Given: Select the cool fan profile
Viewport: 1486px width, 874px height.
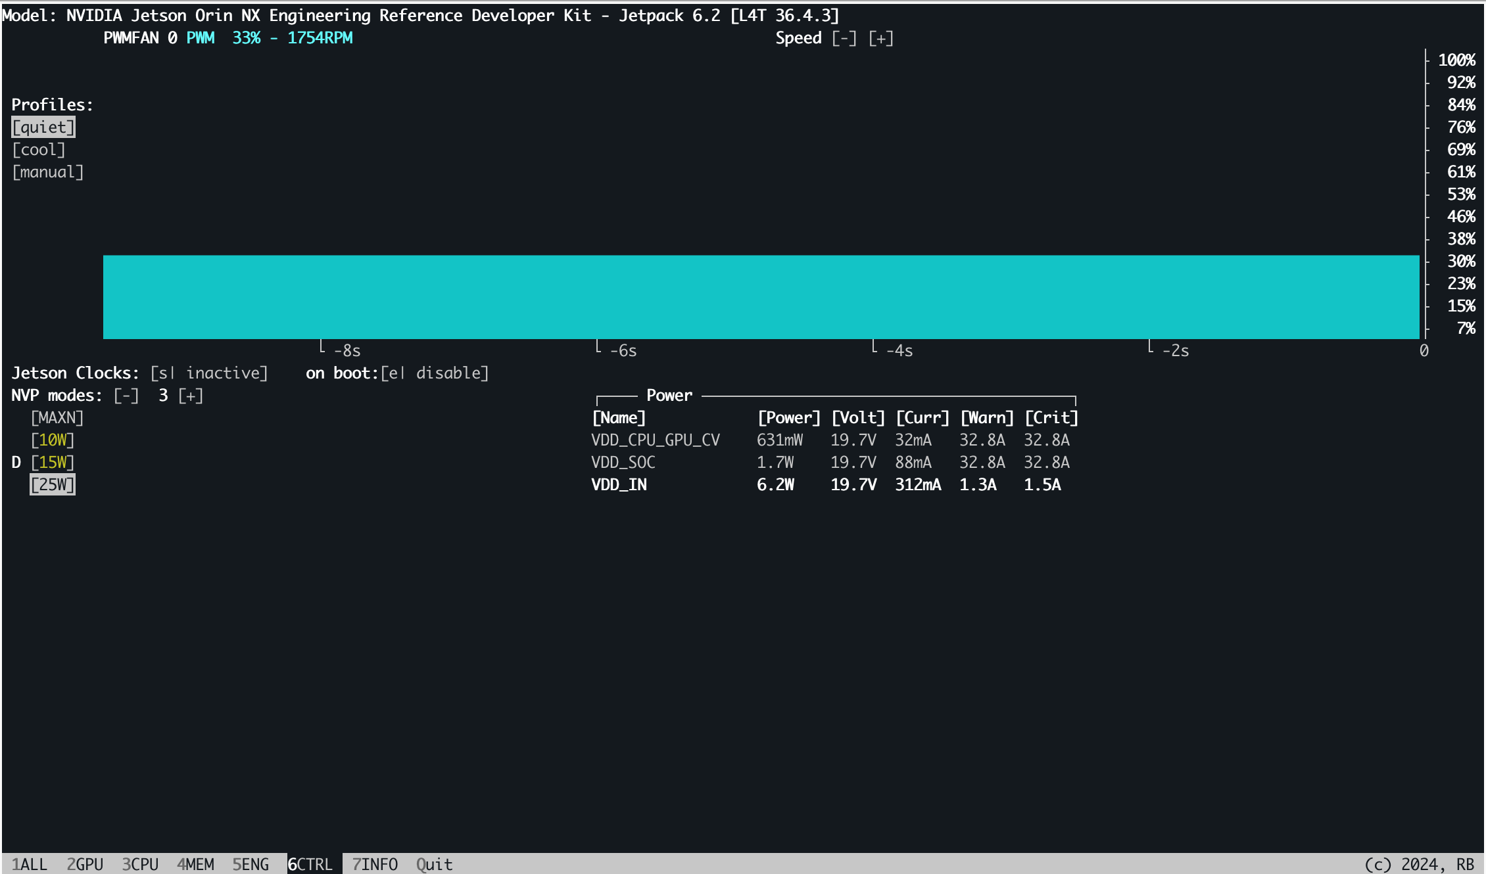Looking at the screenshot, I should point(39,150).
